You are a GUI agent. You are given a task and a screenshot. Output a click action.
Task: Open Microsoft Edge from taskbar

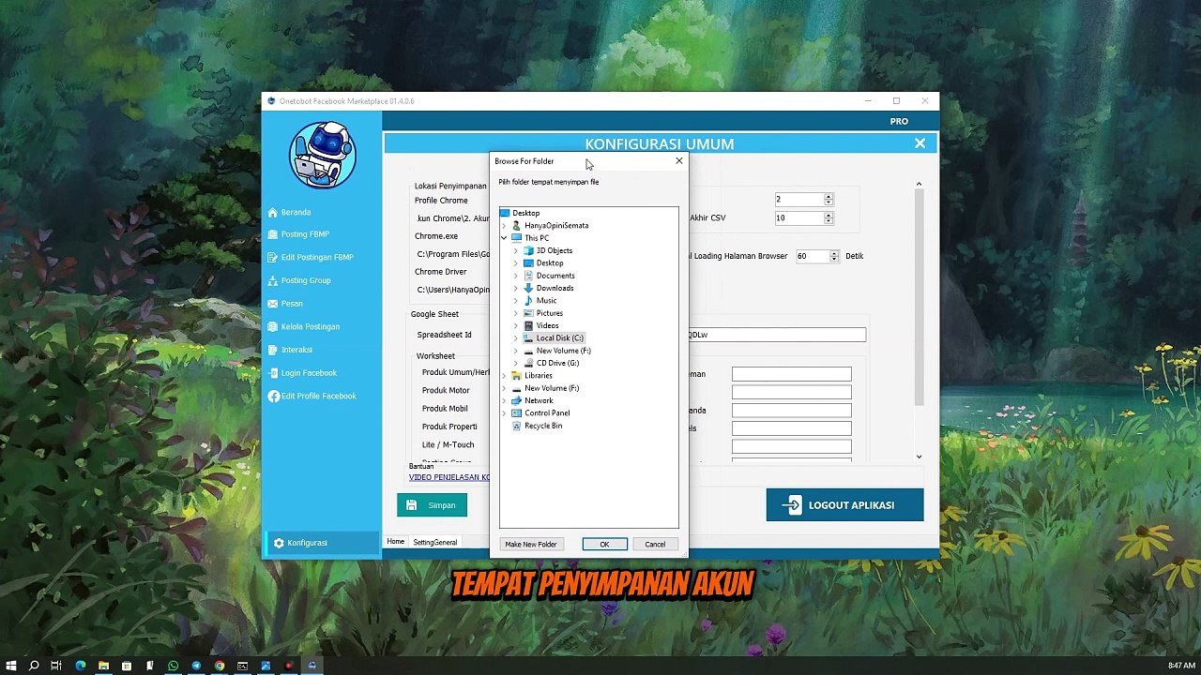coord(80,666)
